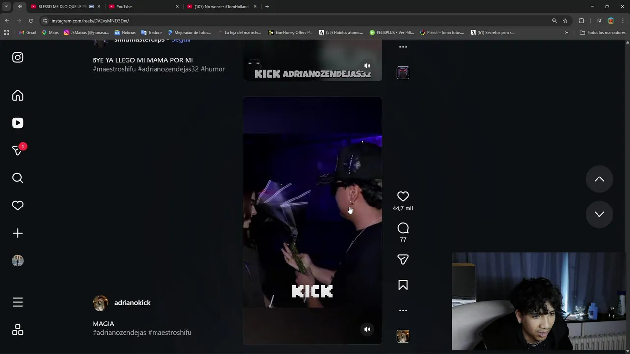Toggle sound on the MAGIA reel
Screen dimensions: 630x354
367,329
